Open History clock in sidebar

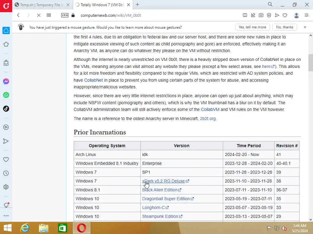click(6, 173)
